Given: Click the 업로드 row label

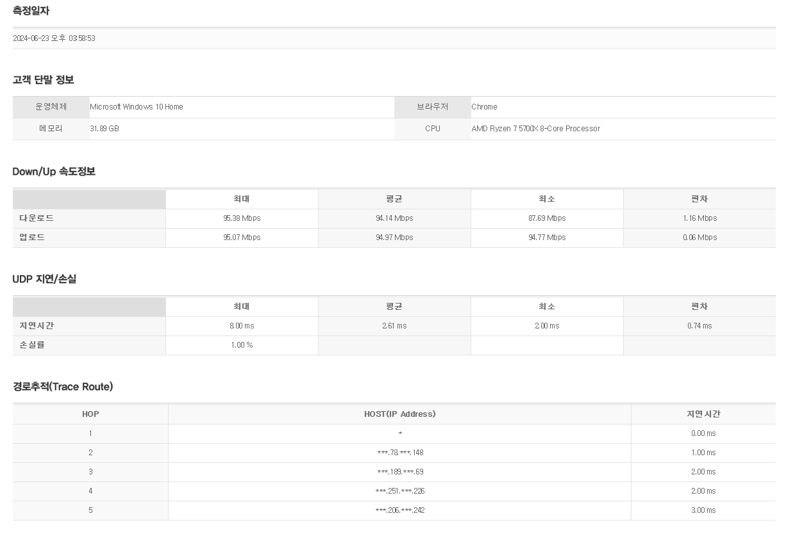Looking at the screenshot, I should [x=32, y=238].
